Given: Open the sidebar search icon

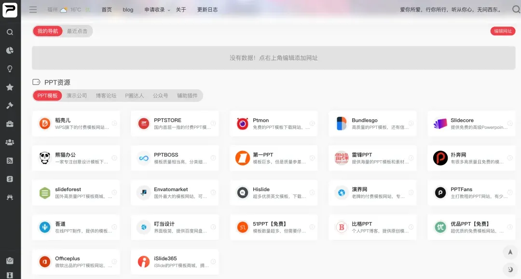Looking at the screenshot, I should (x=10, y=32).
